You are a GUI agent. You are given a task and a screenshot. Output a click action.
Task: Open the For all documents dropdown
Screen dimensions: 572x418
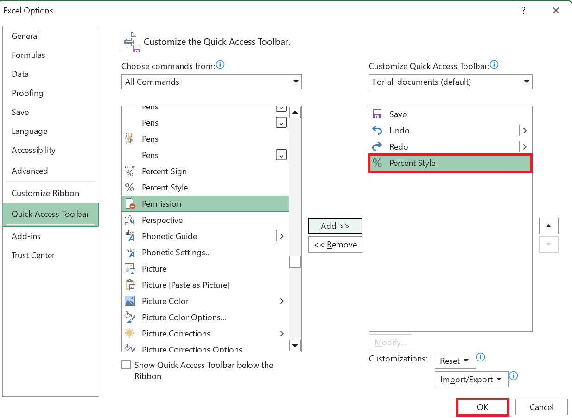click(451, 82)
